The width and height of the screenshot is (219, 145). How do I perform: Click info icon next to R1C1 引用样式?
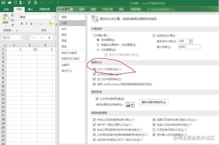[x=120, y=69]
